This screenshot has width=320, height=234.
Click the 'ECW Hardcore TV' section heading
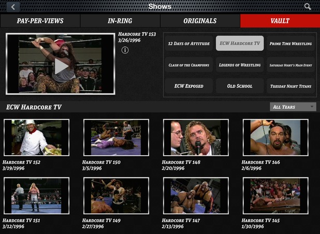pyautogui.click(x=34, y=107)
